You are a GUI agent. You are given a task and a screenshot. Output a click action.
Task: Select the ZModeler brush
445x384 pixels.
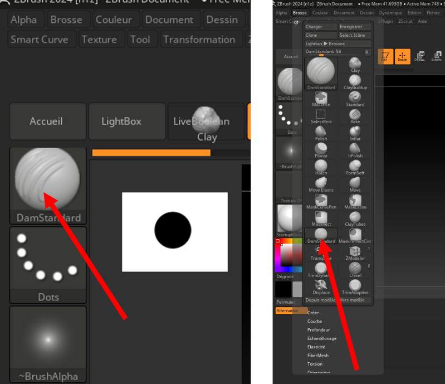point(355,252)
